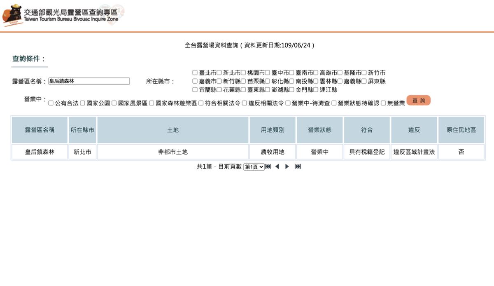494x286 pixels.
Task: Open the 第1頁 page selector dropdown
Action: coord(254,167)
